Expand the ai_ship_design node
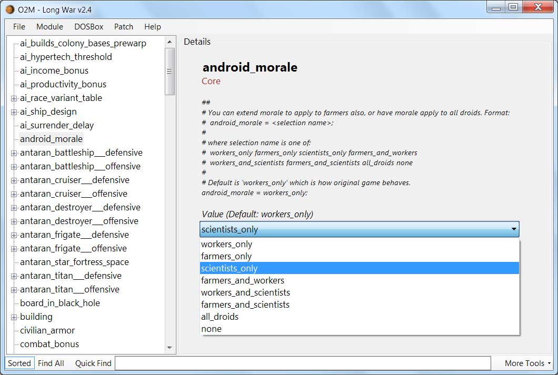The height and width of the screenshot is (375, 558). (14, 112)
